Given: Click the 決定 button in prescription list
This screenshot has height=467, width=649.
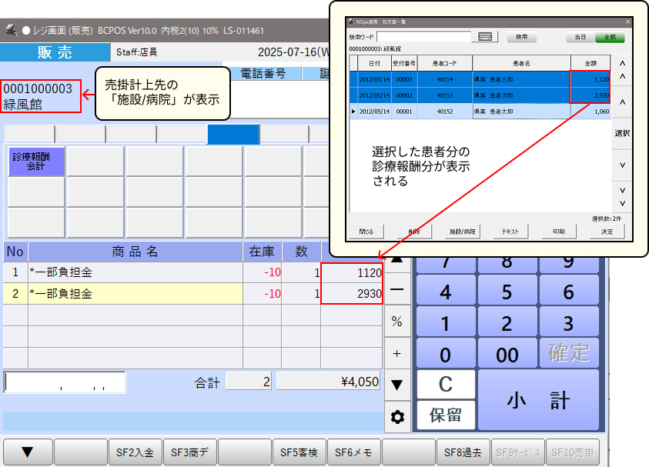Looking at the screenshot, I should (607, 231).
